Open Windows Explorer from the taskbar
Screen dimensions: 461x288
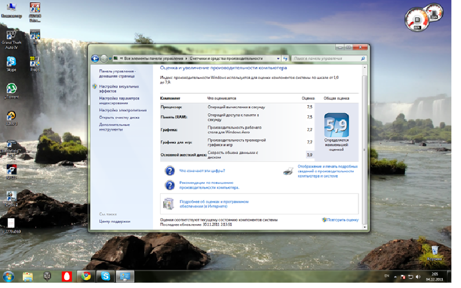coord(28,277)
